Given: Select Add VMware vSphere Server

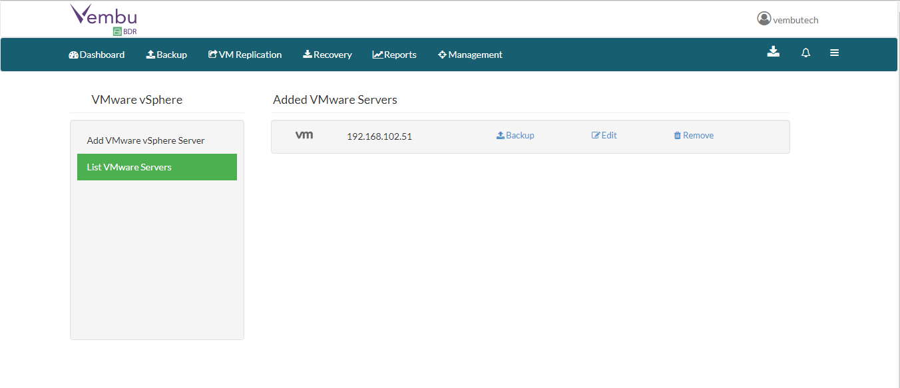Looking at the screenshot, I should point(157,140).
